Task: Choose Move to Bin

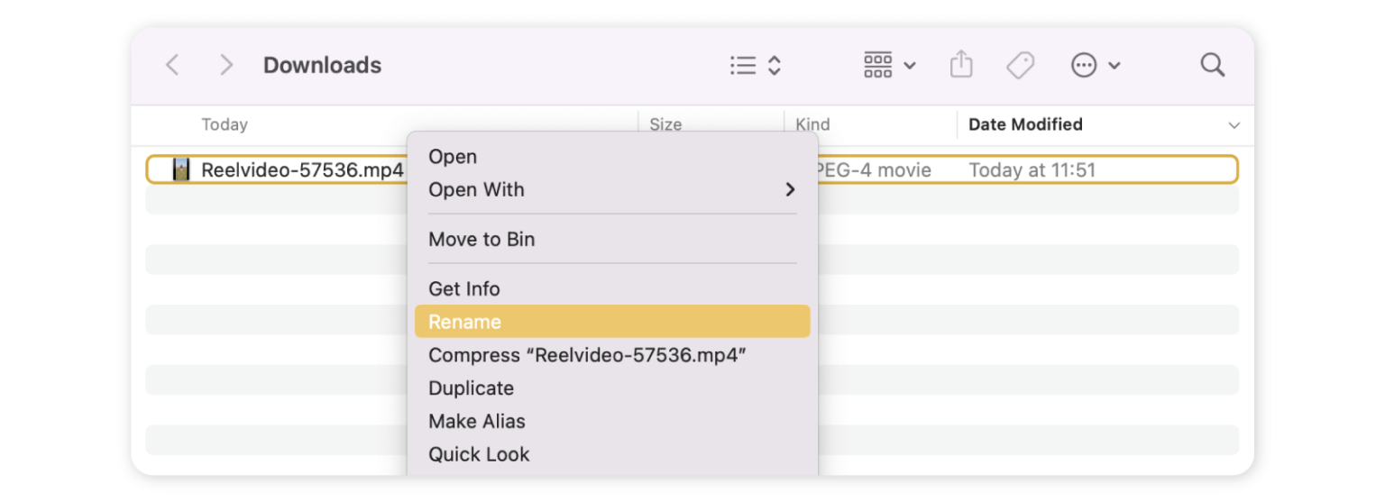Action: 482,240
